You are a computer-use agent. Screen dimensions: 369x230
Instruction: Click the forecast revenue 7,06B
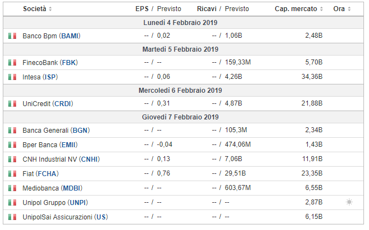coord(233,159)
